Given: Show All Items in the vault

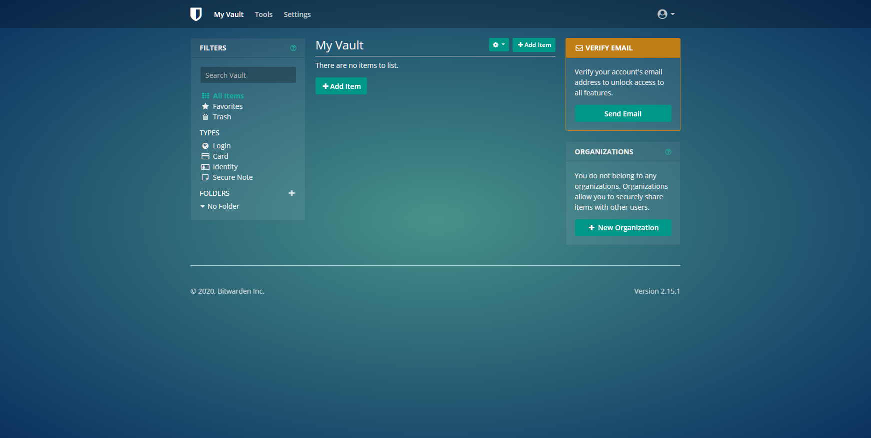Looking at the screenshot, I should [x=228, y=96].
